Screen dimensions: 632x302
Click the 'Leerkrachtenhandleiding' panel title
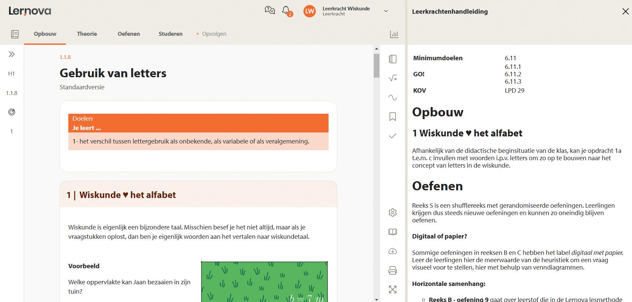point(450,12)
